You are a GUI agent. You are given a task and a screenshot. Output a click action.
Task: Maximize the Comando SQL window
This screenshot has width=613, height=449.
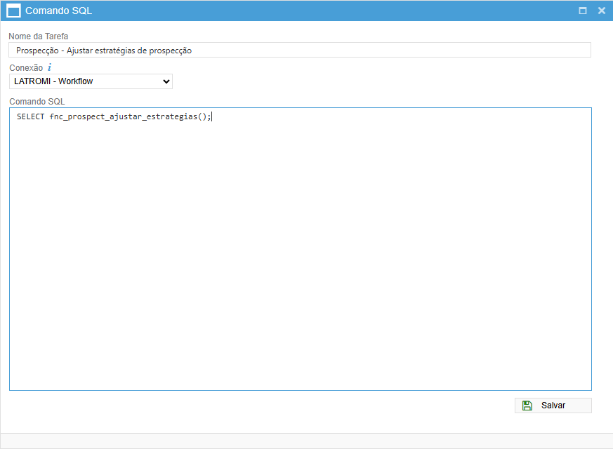[x=582, y=11]
